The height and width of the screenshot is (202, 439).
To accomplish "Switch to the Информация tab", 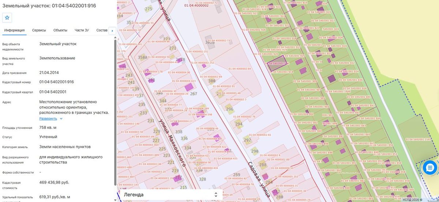I will 14,30.
